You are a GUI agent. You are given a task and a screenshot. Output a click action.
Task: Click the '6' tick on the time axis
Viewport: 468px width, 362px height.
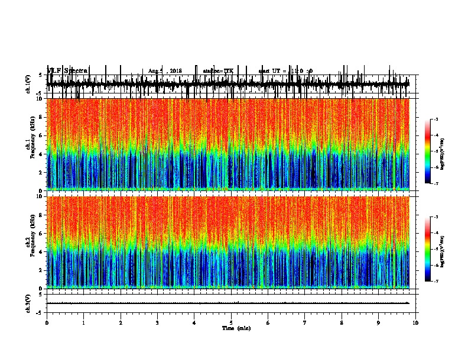pyautogui.click(x=268, y=323)
